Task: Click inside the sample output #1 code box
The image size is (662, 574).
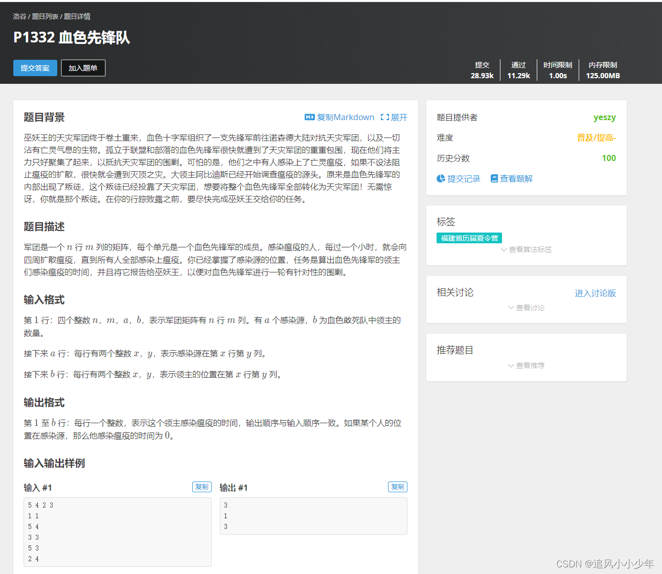Action: (x=313, y=516)
